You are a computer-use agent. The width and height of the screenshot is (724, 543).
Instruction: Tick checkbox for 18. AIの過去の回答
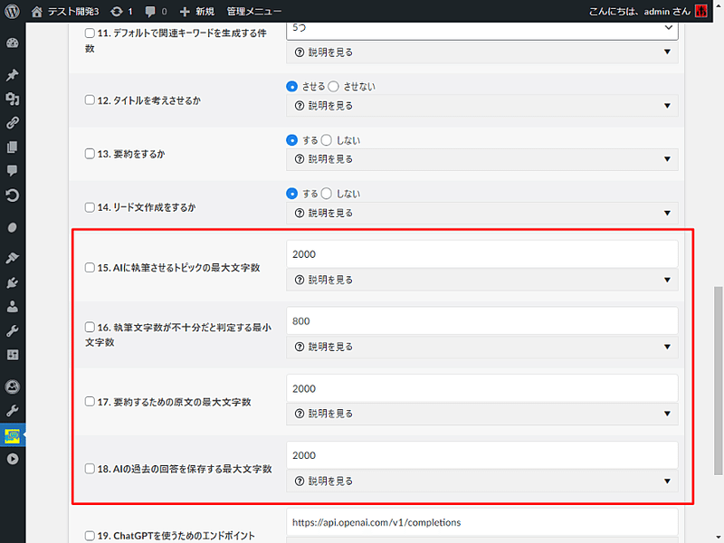90,468
